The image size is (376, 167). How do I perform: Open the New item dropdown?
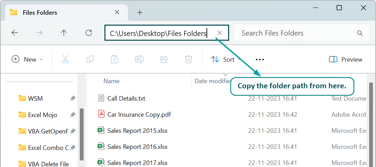(x=27, y=59)
